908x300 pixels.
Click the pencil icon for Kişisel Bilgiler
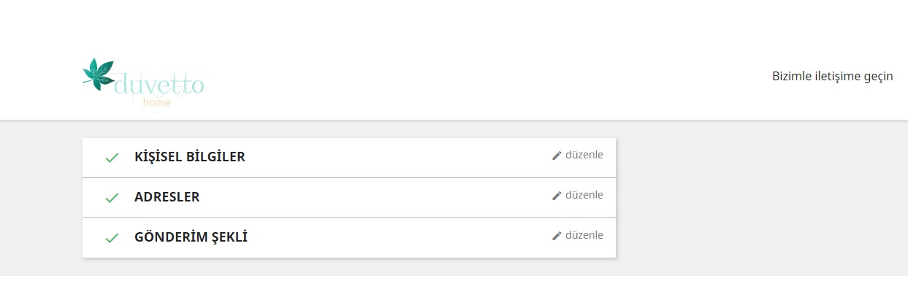[x=557, y=155]
